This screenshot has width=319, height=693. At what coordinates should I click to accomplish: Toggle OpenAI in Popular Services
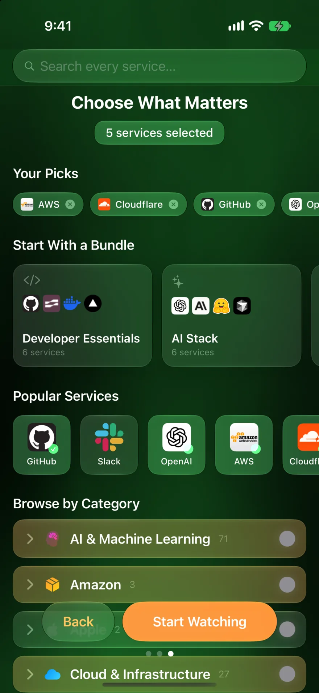click(x=177, y=444)
